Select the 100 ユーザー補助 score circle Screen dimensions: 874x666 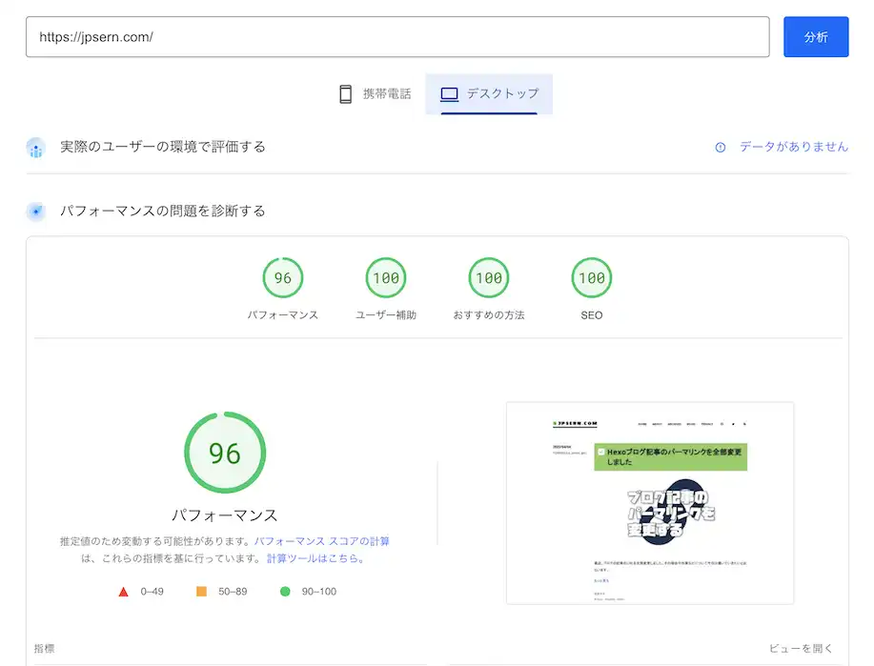pos(385,277)
